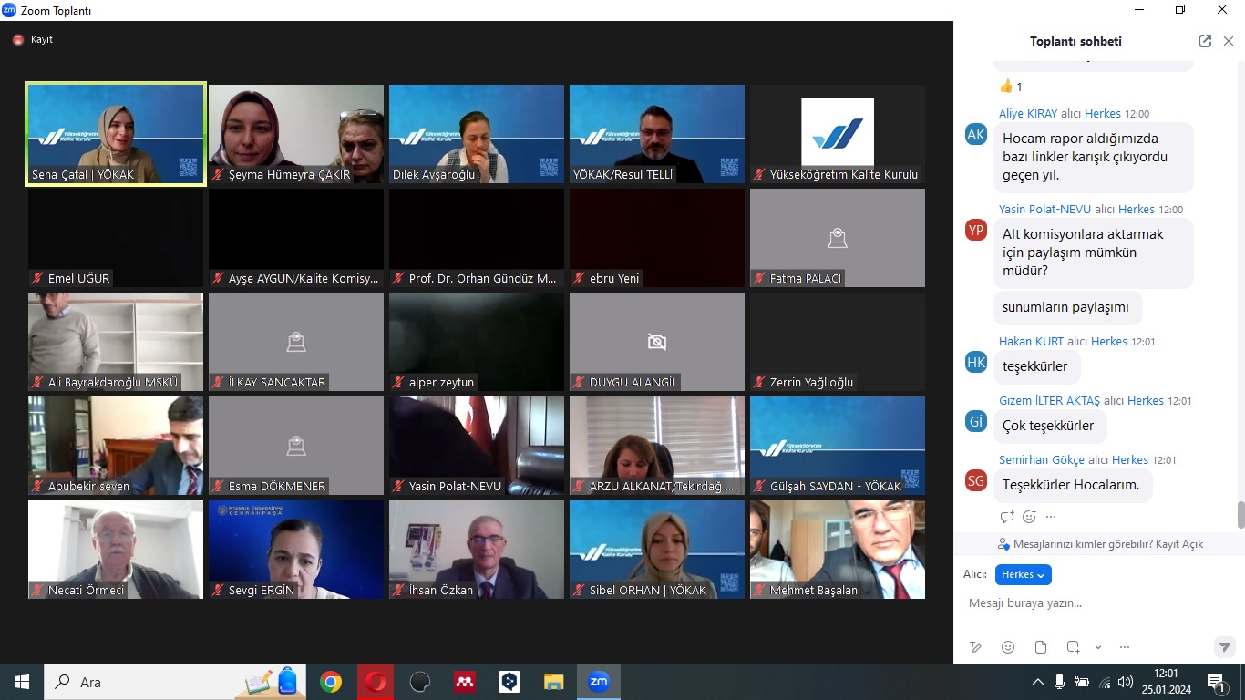This screenshot has width=1245, height=700.
Task: Reply in thread to last chat message
Action: [1007, 517]
